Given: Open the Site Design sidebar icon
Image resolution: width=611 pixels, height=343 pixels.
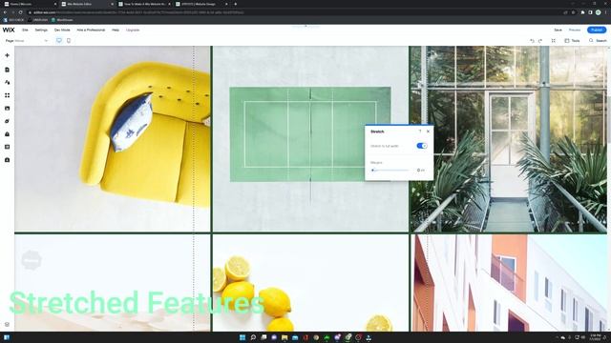Looking at the screenshot, I should [7, 83].
